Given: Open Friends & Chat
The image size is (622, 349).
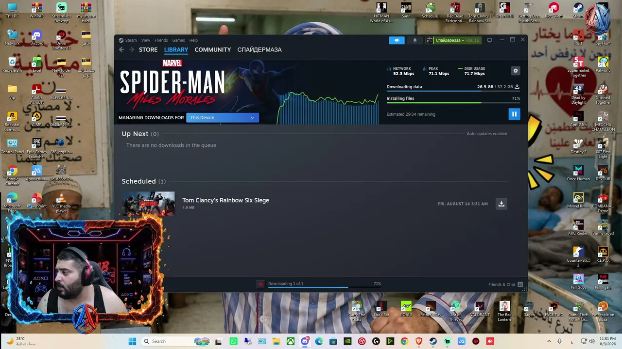Looking at the screenshot, I should pyautogui.click(x=505, y=285).
